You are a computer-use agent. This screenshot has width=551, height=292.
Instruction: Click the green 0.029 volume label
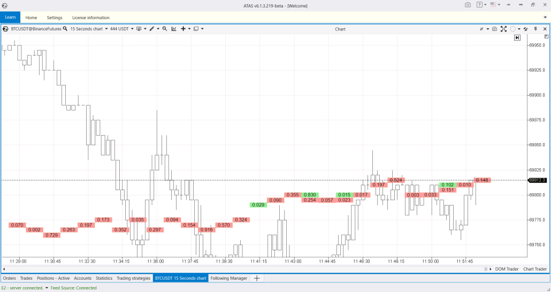click(x=258, y=204)
